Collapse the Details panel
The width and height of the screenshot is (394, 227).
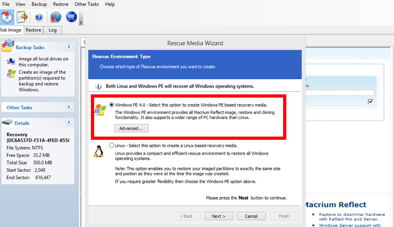[x=69, y=123]
